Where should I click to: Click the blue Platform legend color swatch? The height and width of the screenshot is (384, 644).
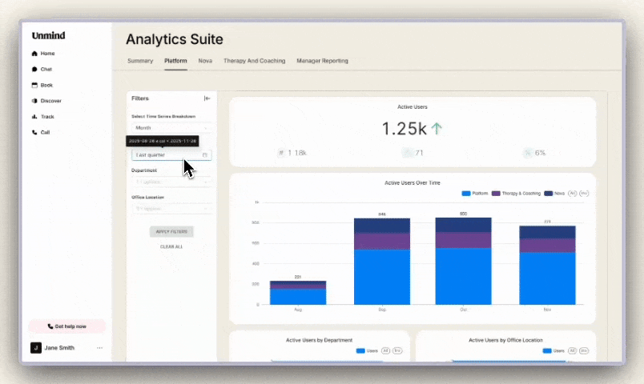pyautogui.click(x=466, y=194)
